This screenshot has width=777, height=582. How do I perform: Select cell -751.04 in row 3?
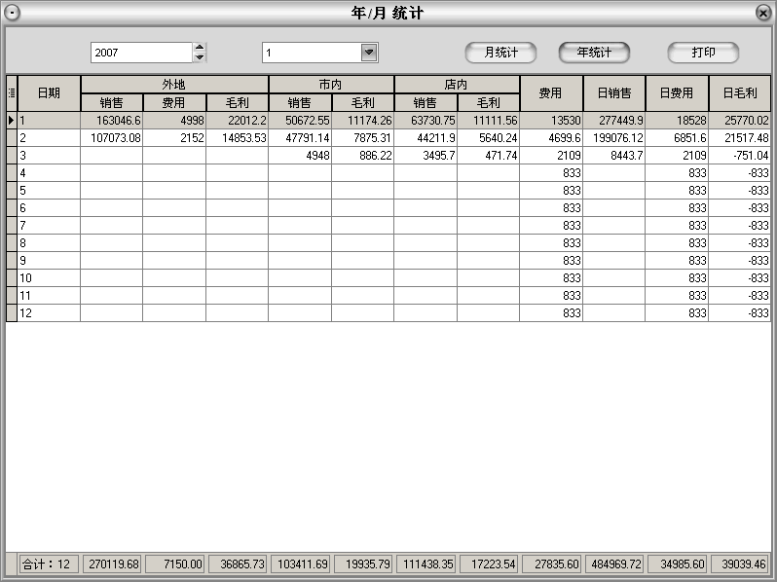(739, 156)
